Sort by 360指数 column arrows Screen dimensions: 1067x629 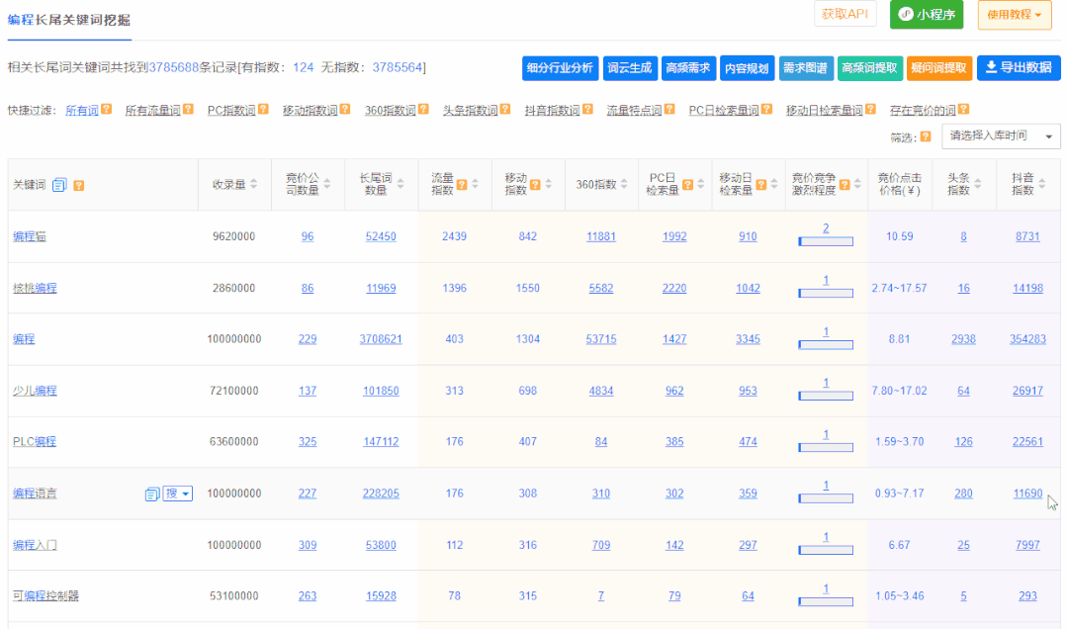coord(624,185)
